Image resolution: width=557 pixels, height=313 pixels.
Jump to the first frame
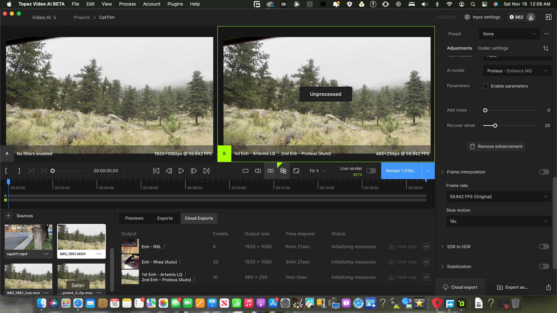[x=156, y=171]
